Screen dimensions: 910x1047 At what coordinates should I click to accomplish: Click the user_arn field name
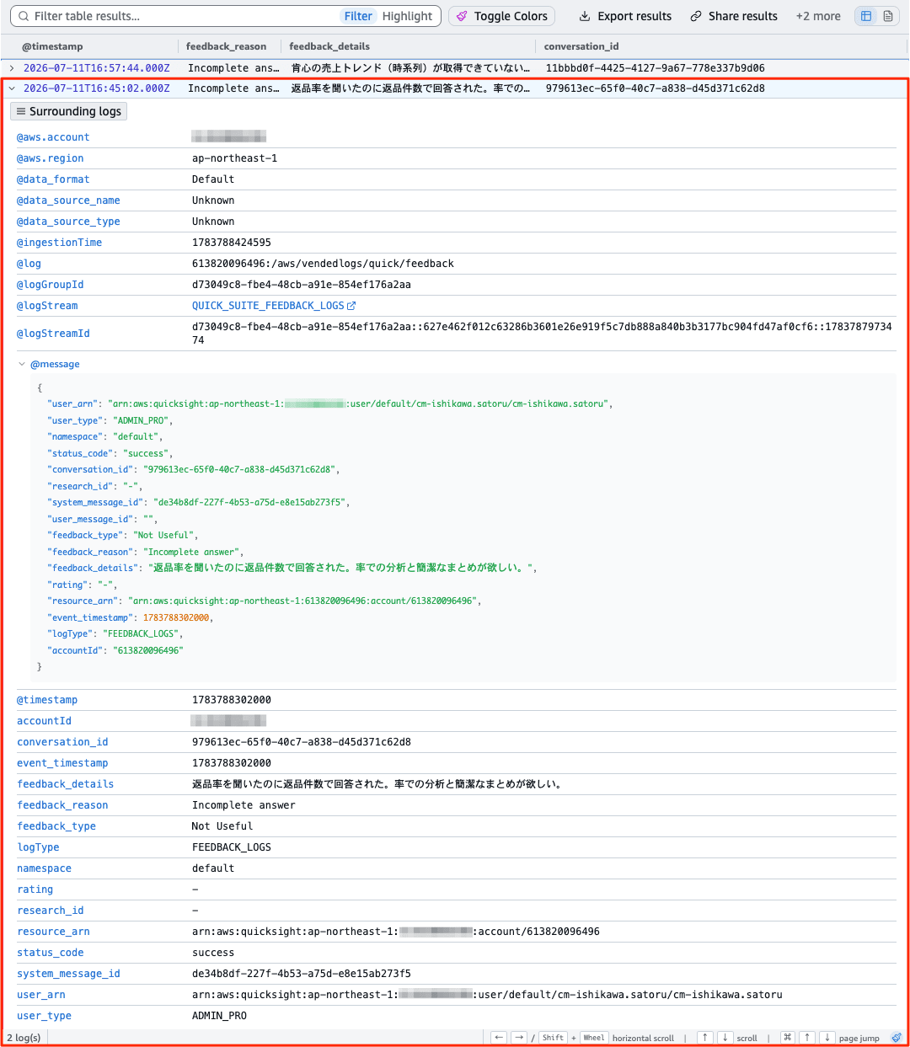pyautogui.click(x=41, y=995)
